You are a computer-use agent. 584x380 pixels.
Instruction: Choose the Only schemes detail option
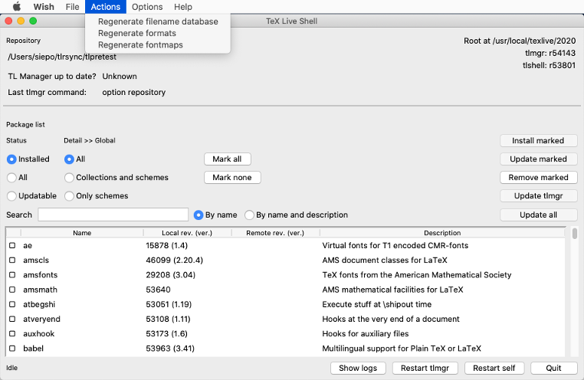click(70, 196)
